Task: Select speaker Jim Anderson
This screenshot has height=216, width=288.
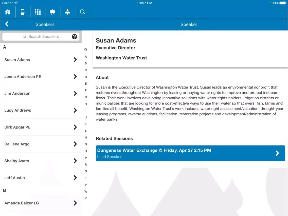Action: pos(41,94)
